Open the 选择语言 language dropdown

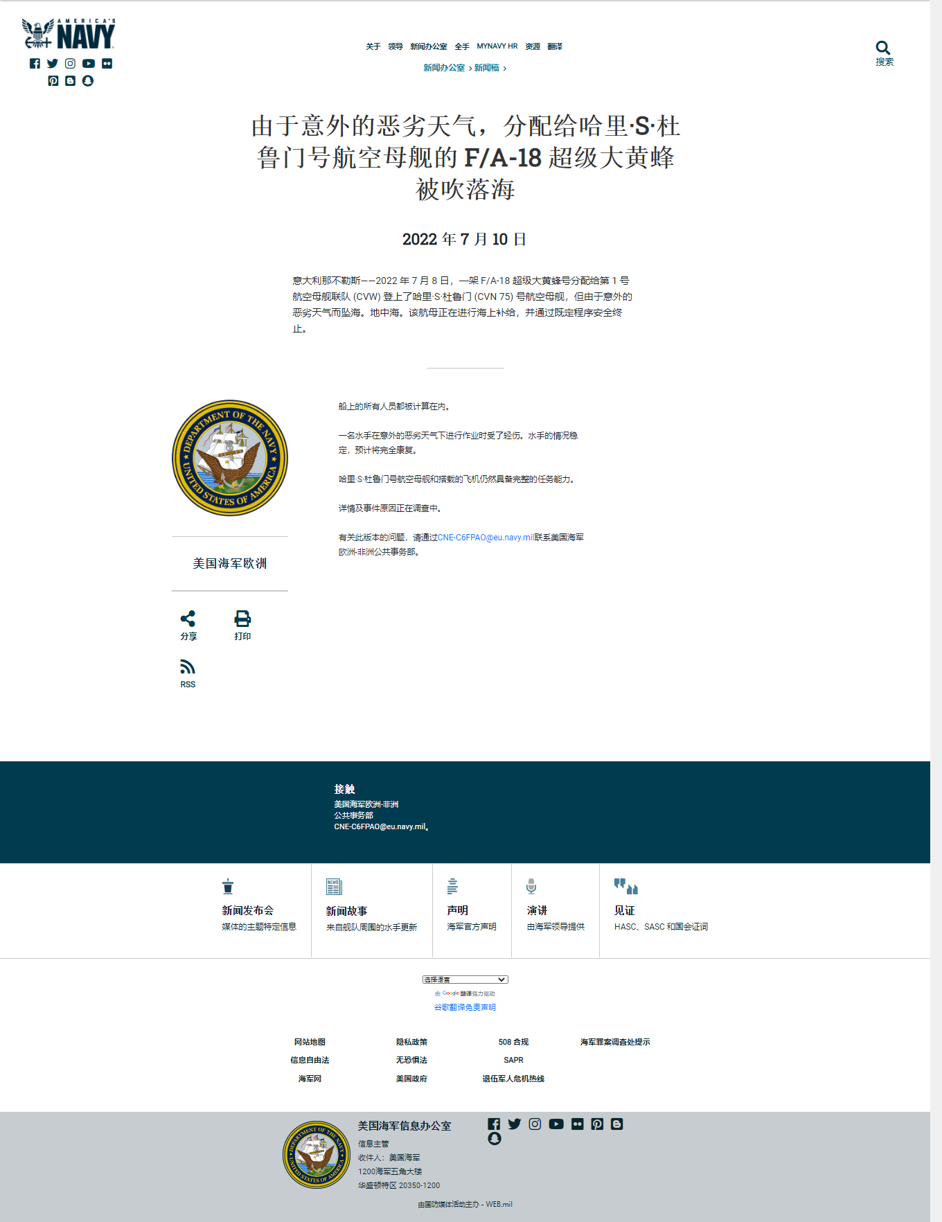465,980
